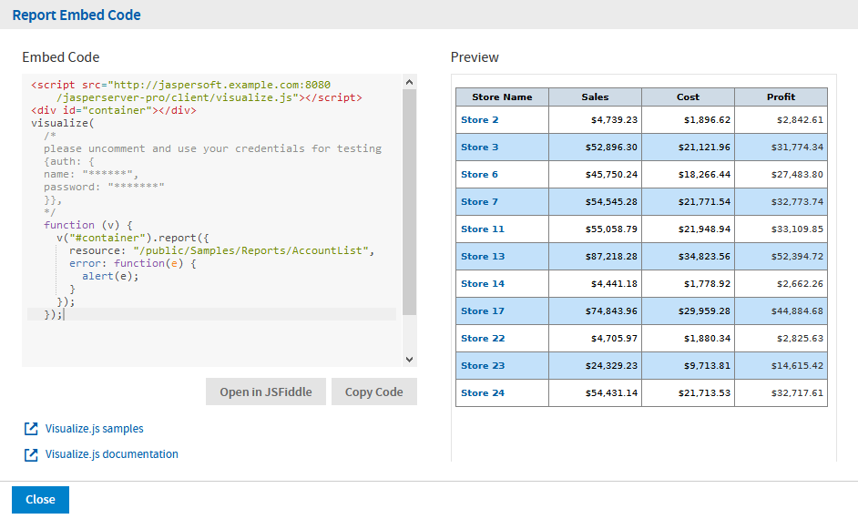
Task: Click the external link icon beside Visualize.js samples
Action: click(x=31, y=429)
